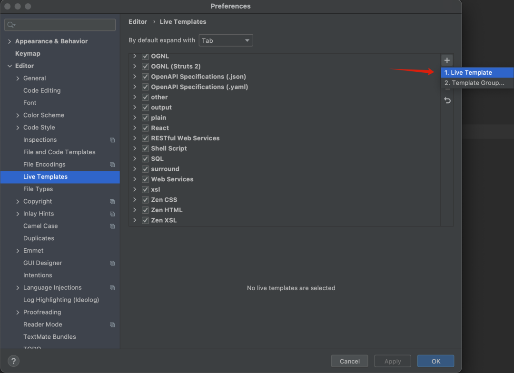
Task: Click the OK button
Action: [x=435, y=361]
